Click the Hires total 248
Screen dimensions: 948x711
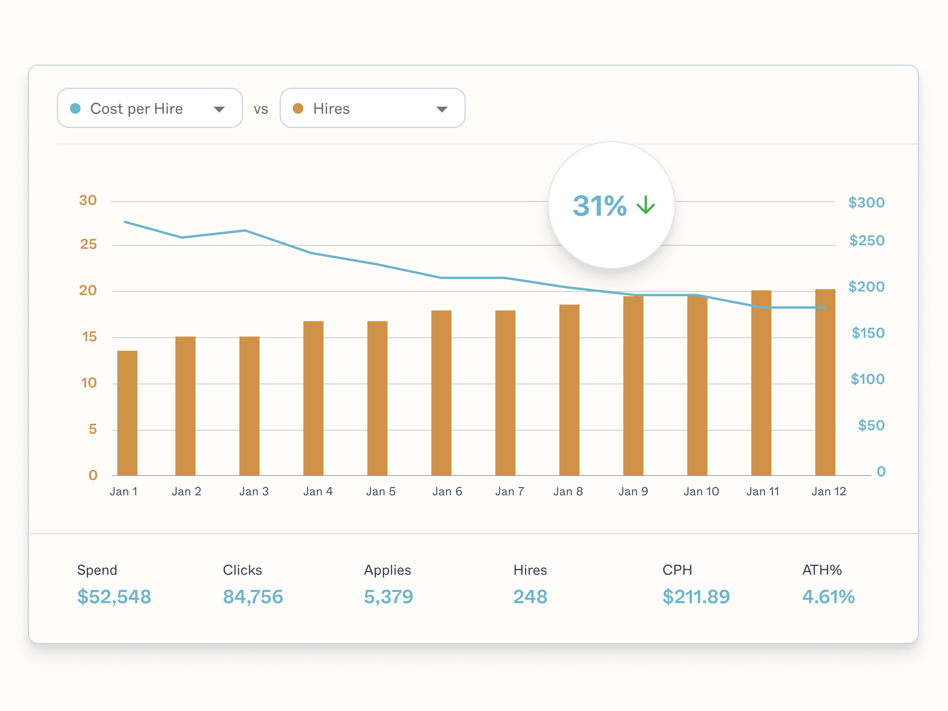coord(530,597)
